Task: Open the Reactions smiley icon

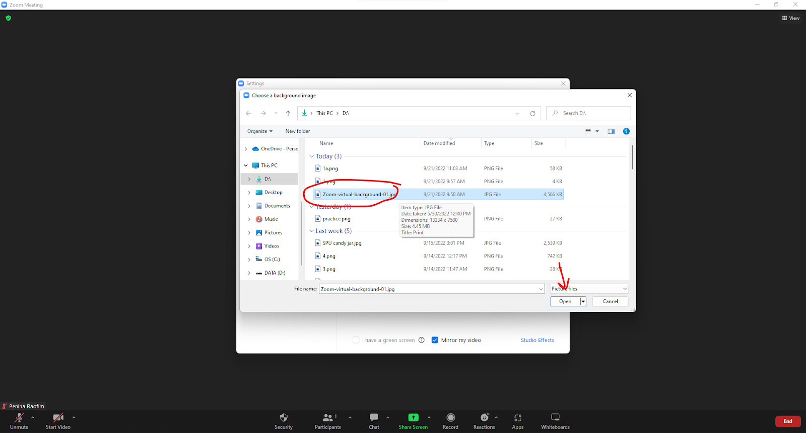Action: click(x=485, y=417)
